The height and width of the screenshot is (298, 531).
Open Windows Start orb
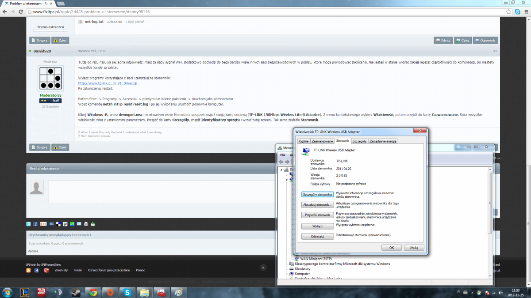click(8, 292)
